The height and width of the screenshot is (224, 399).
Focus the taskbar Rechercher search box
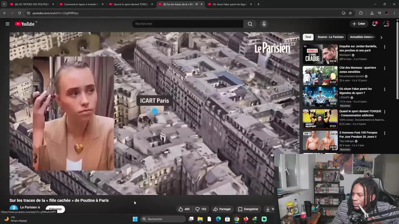(x=163, y=219)
